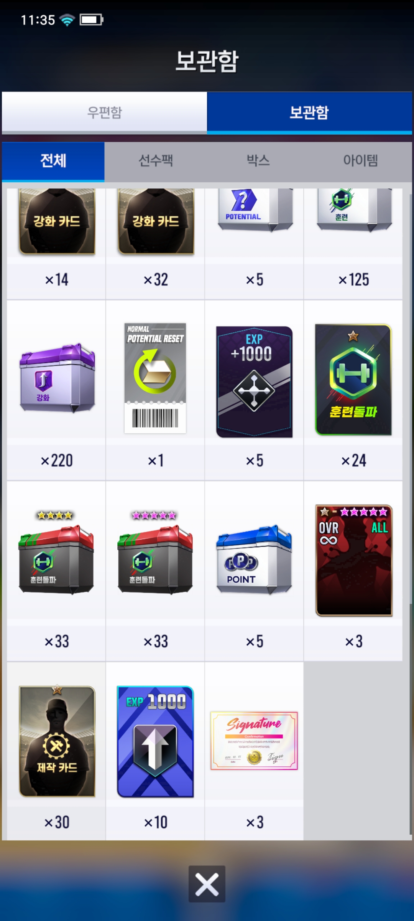Select the blue POINT box
414x921 pixels.
tap(254, 560)
